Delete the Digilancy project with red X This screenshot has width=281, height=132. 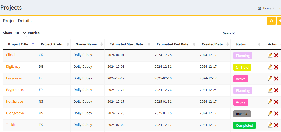coord(276,67)
